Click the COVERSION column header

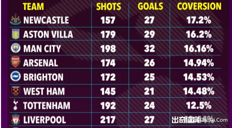[199, 6]
